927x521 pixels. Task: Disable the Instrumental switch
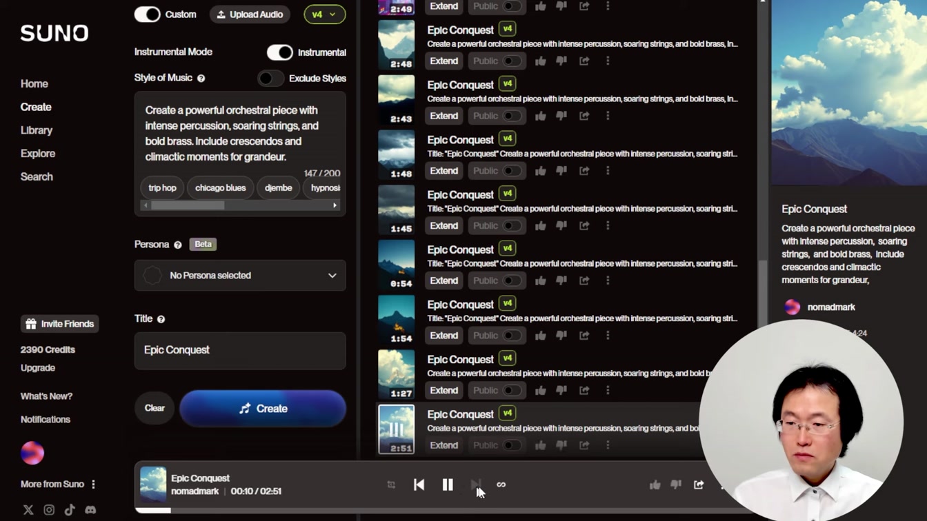pyautogui.click(x=280, y=52)
